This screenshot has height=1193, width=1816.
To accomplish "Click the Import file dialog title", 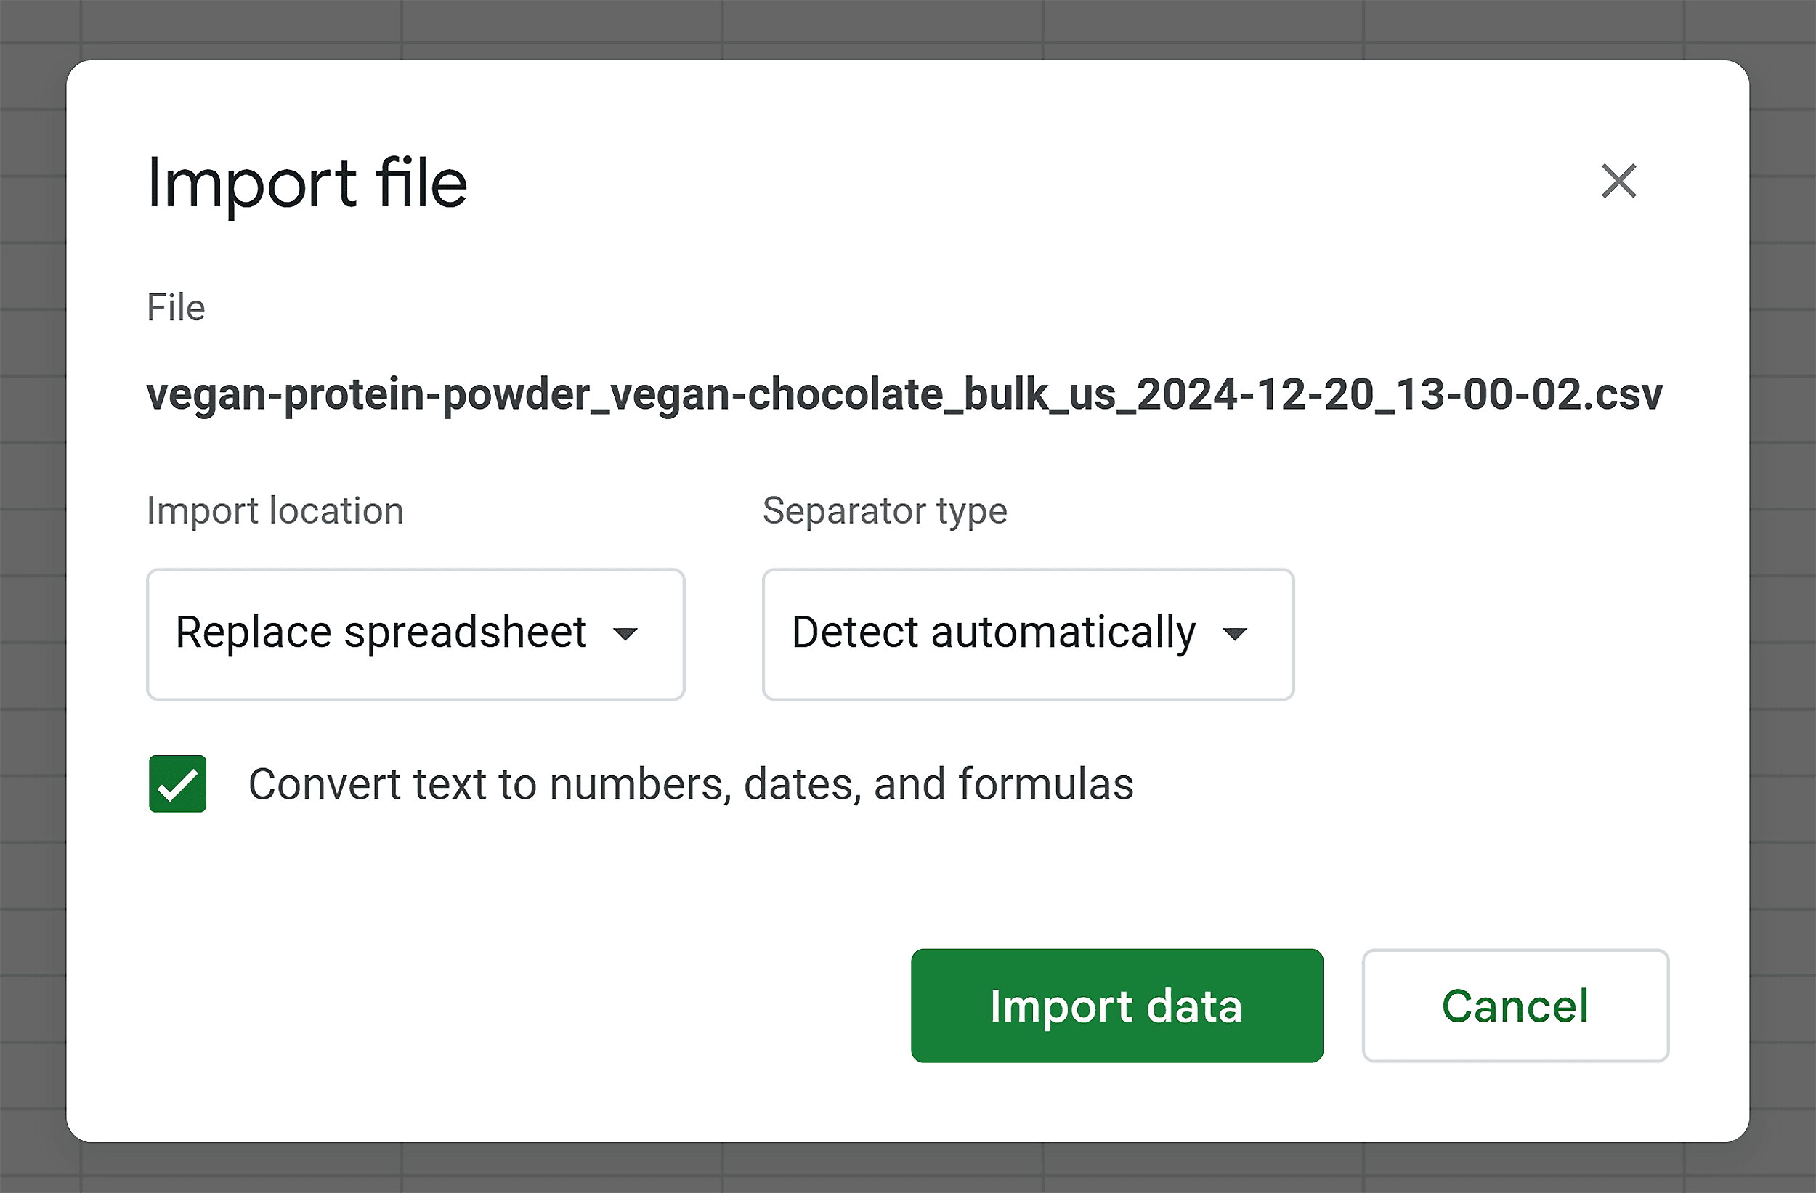I will click(x=307, y=184).
